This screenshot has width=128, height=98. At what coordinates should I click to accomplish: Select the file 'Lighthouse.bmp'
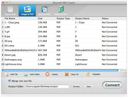(x=13, y=64)
